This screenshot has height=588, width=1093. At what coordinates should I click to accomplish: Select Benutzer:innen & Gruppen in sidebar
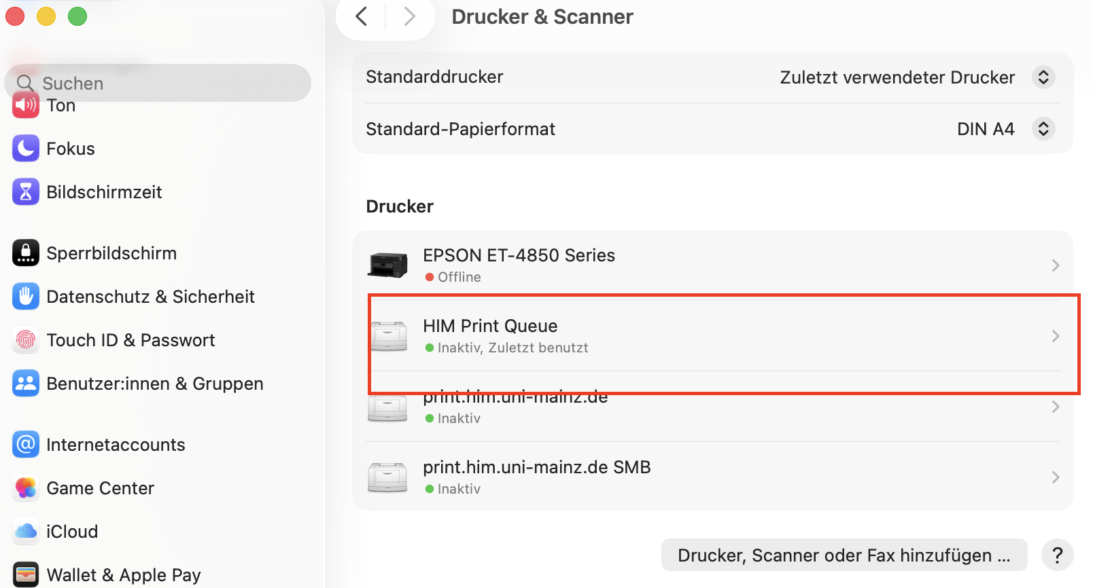[154, 384]
